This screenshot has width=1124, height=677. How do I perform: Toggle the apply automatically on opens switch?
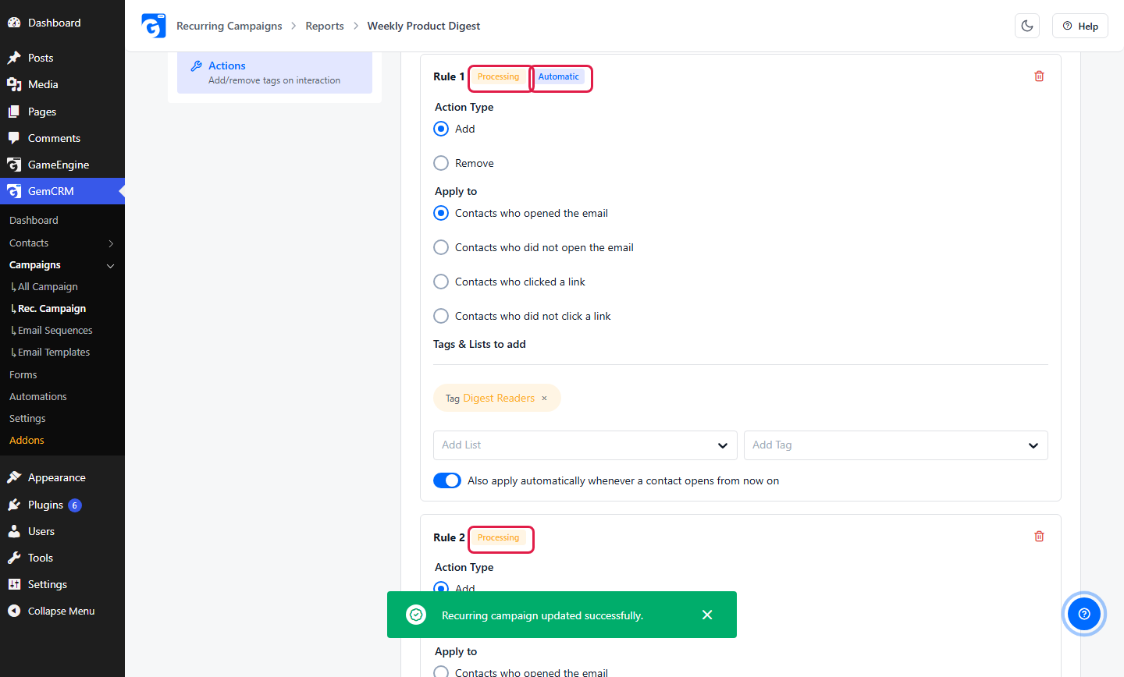[447, 480]
